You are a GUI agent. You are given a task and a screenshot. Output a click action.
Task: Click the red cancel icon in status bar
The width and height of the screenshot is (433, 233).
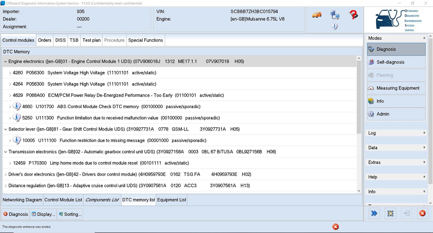point(336,227)
